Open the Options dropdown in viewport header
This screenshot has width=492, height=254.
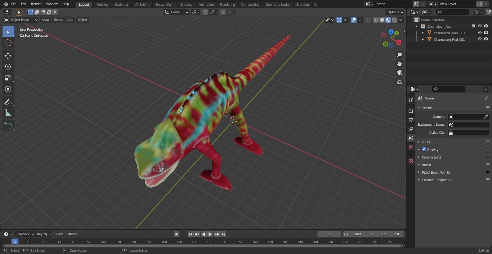395,12
